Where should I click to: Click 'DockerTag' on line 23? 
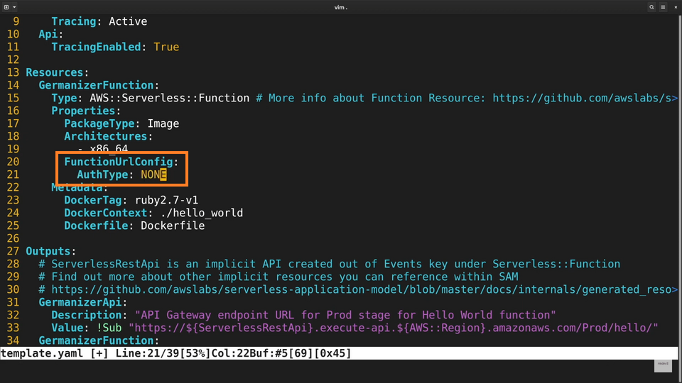[92, 200]
